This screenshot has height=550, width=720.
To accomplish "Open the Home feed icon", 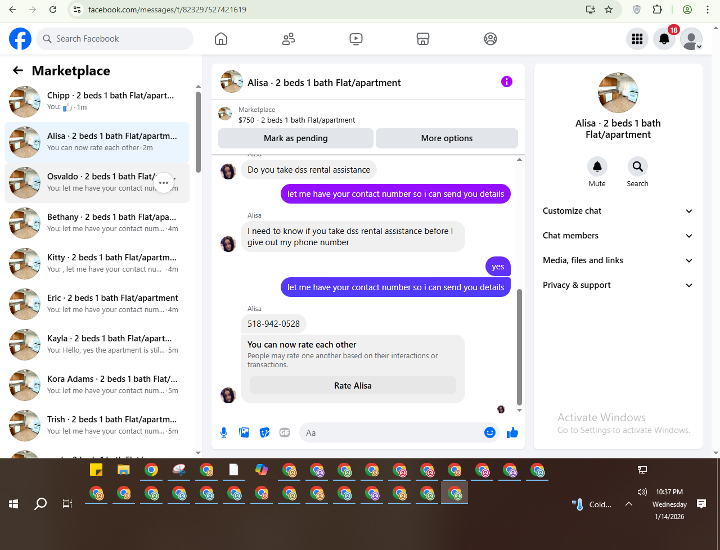I will (x=221, y=39).
